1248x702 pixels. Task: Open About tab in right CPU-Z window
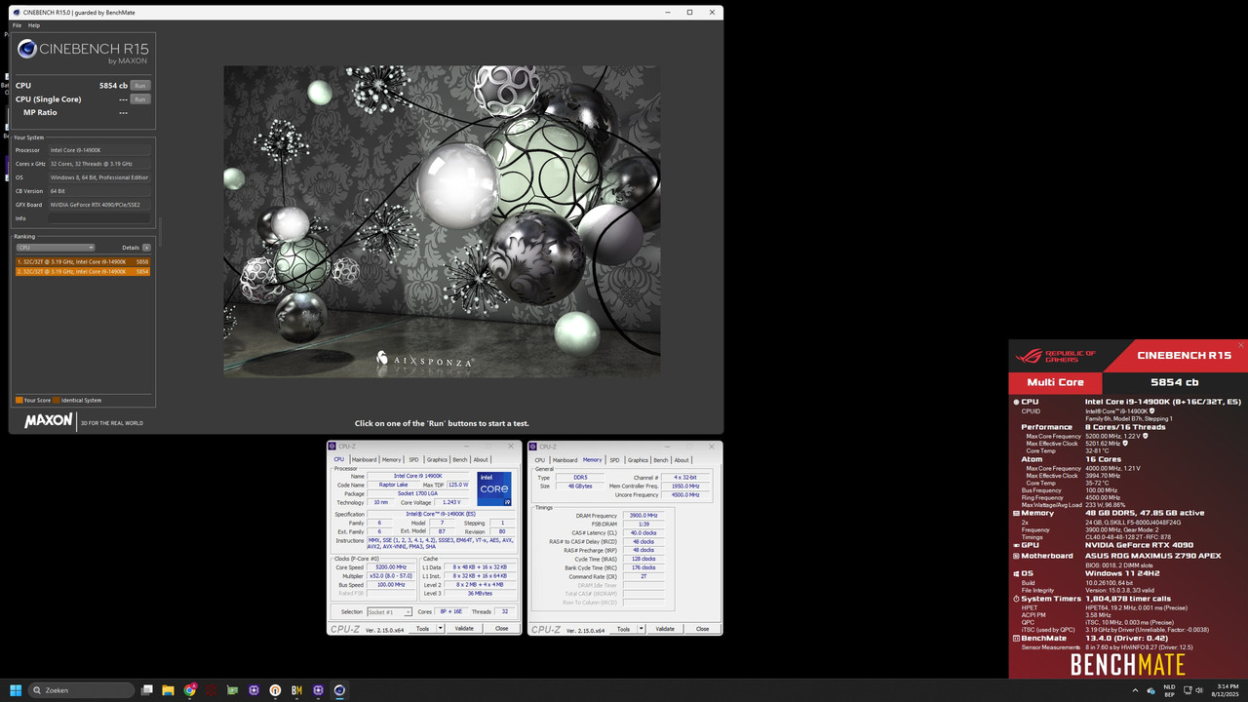point(682,459)
